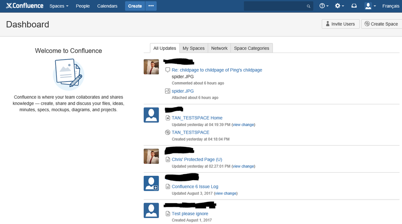
Task: Click the page icon beside Confluence 6 Issue Log
Action: pos(168,186)
